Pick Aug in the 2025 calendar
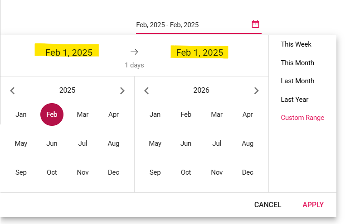 point(113,143)
